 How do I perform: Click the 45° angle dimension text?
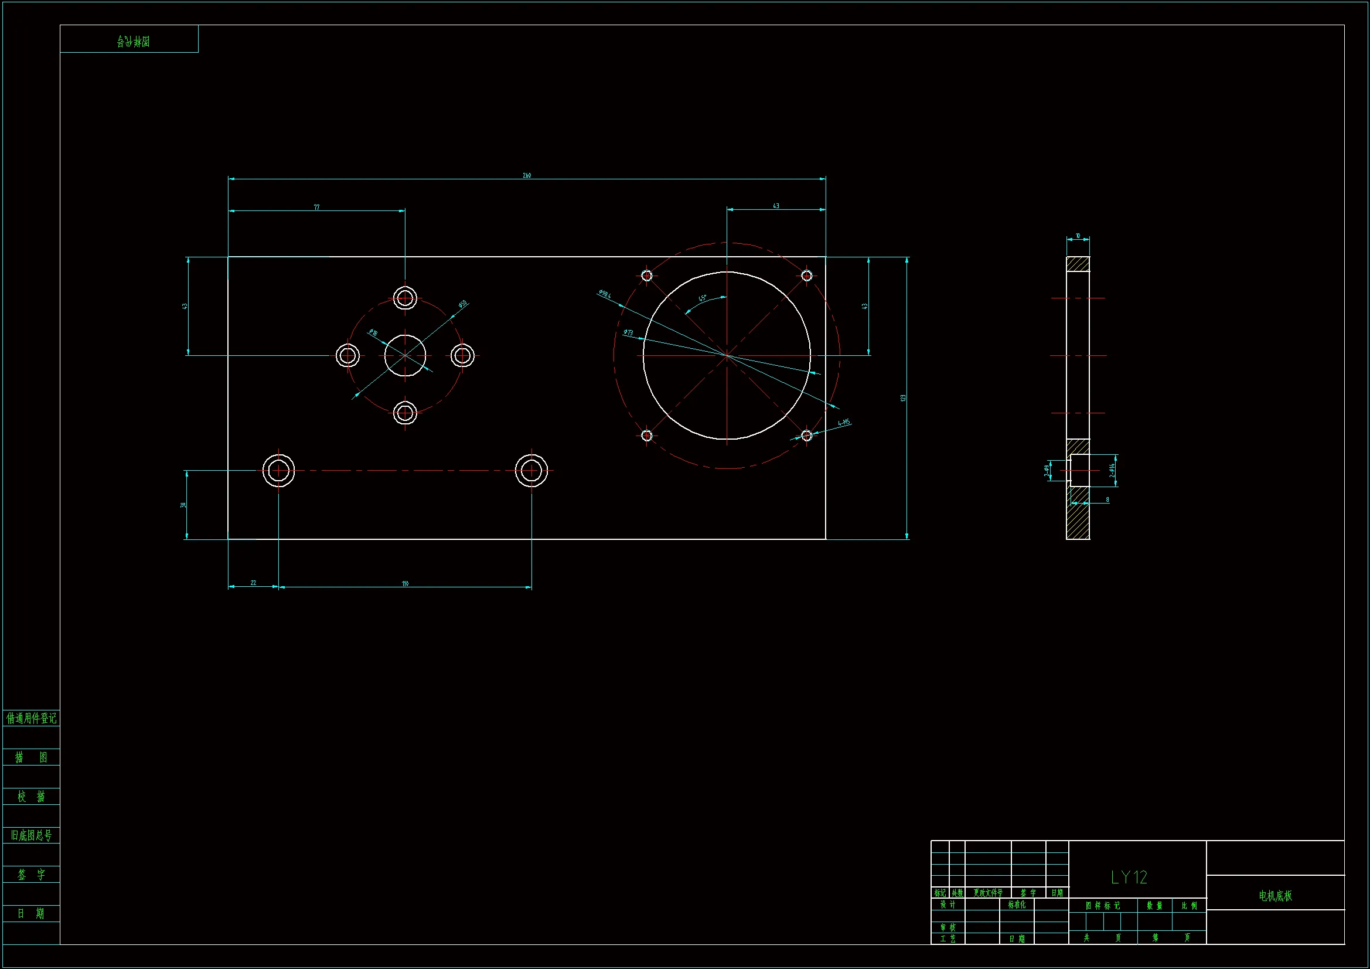pyautogui.click(x=703, y=298)
